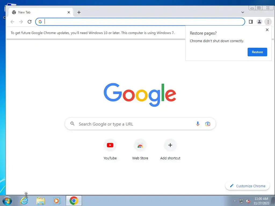The width and height of the screenshot is (275, 206).
Task: Click the Google icon in address bar
Action: coord(40,22)
